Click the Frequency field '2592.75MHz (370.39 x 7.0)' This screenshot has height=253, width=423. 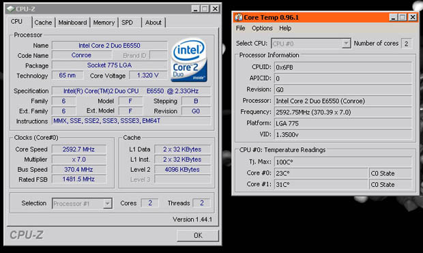click(x=343, y=113)
